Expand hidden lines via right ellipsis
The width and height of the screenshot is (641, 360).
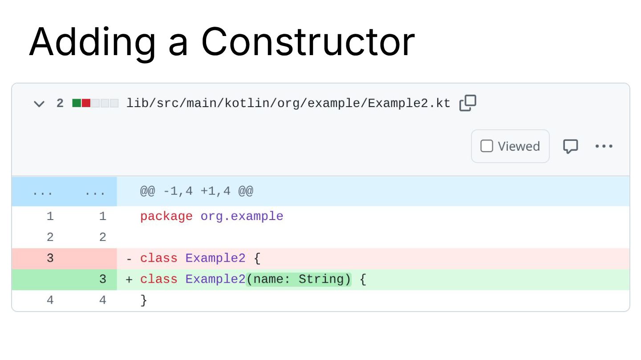point(95,192)
